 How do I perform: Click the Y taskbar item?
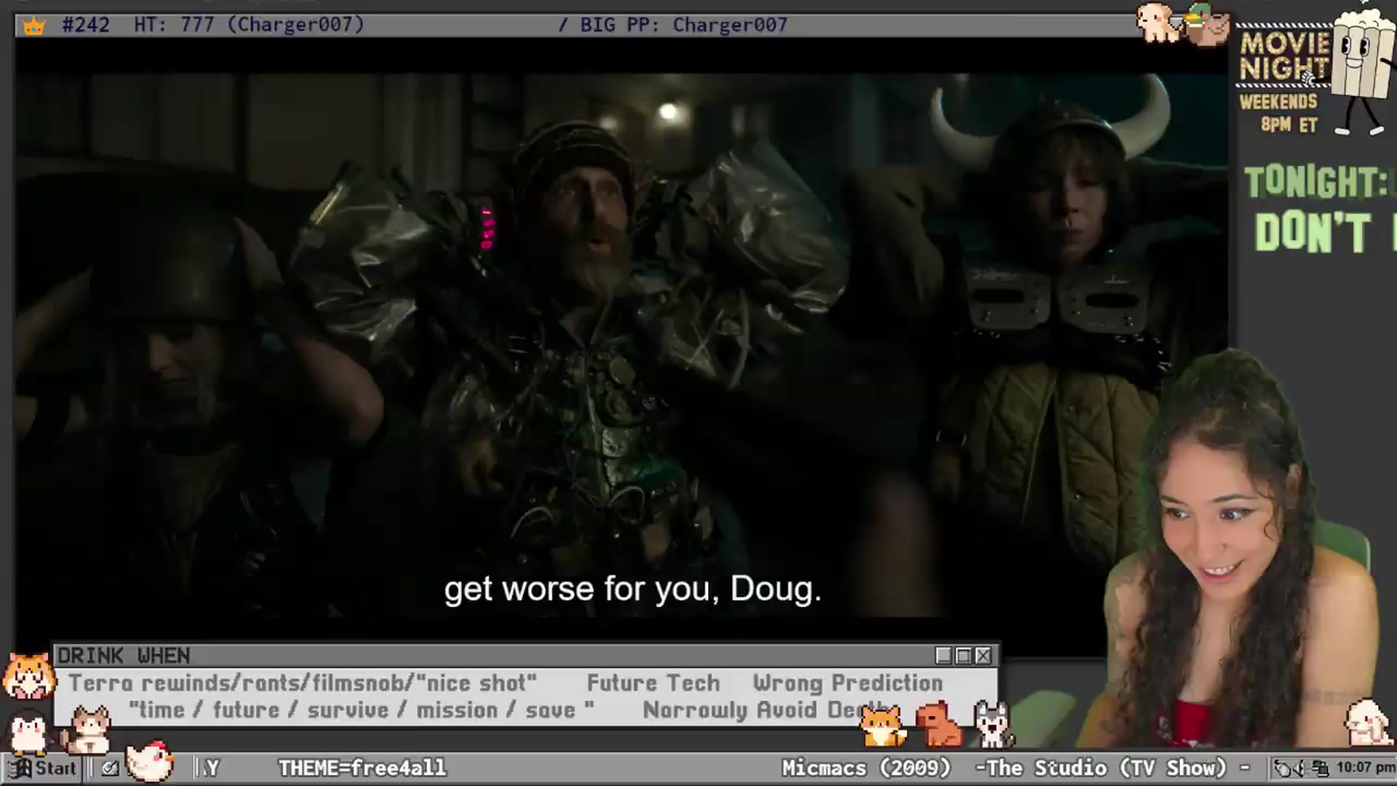click(x=211, y=768)
